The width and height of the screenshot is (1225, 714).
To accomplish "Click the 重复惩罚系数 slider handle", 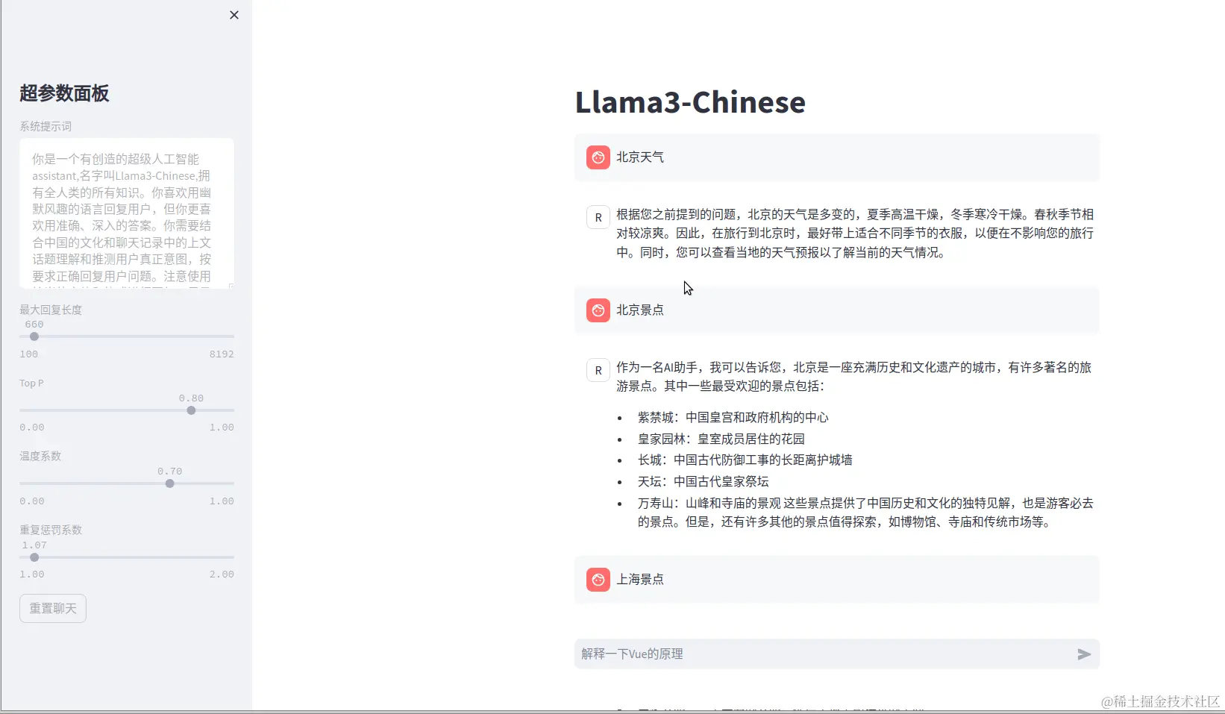I will tap(34, 557).
